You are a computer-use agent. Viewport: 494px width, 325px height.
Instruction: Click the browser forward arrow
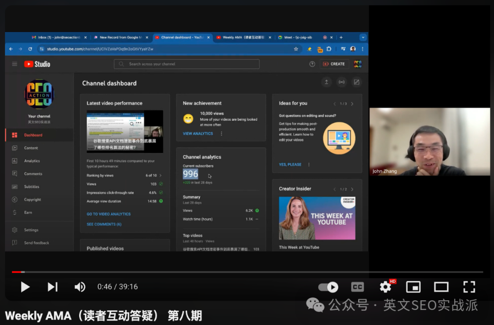point(21,49)
